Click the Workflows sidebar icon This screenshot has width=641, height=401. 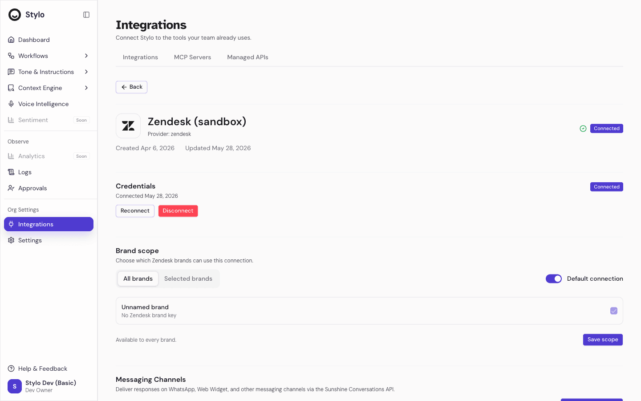point(11,56)
